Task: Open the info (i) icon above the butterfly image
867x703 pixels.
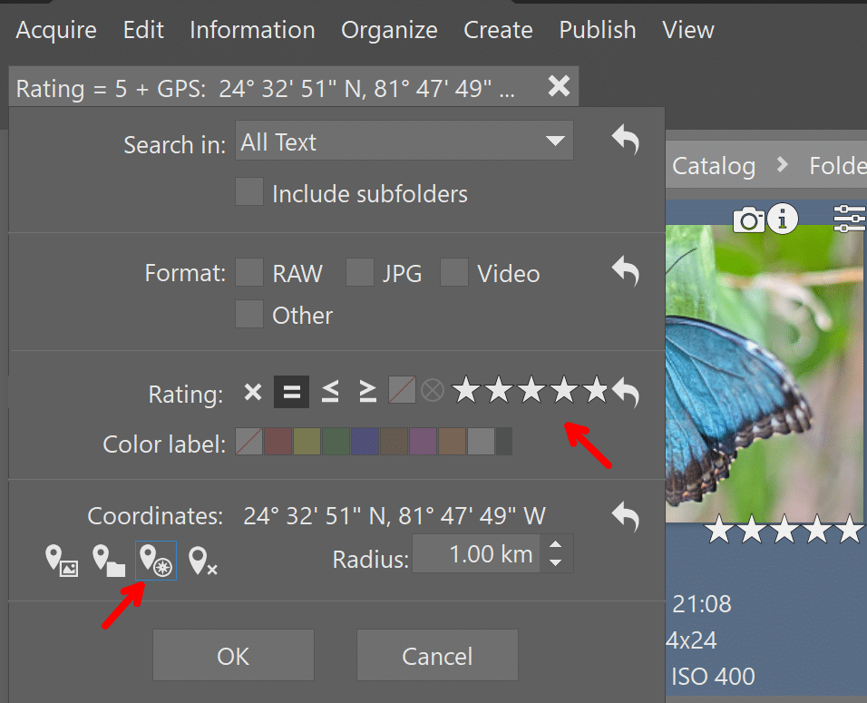Action: (x=782, y=219)
